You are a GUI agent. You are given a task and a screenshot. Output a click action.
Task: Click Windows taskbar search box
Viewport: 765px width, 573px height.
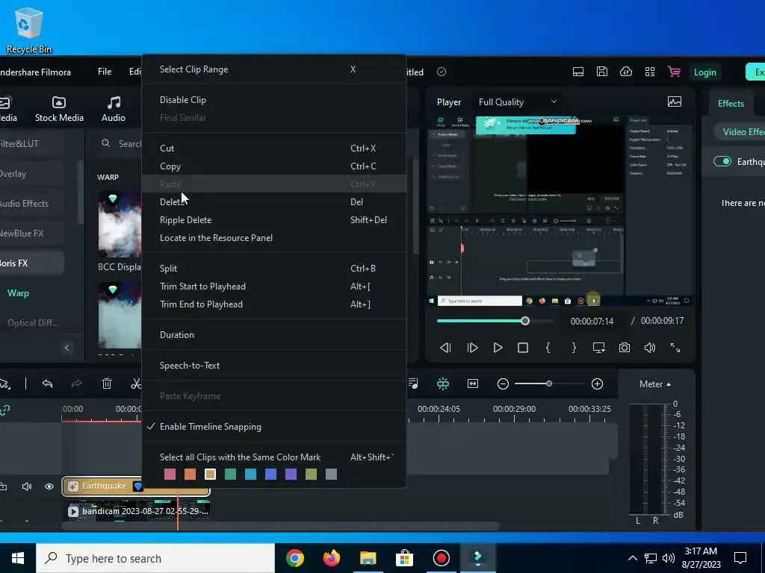tap(155, 558)
